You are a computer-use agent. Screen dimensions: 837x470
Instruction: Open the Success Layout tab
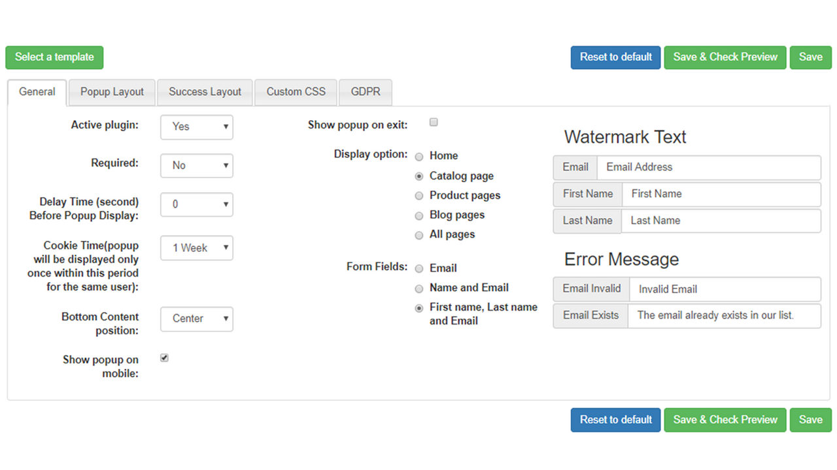coord(205,92)
